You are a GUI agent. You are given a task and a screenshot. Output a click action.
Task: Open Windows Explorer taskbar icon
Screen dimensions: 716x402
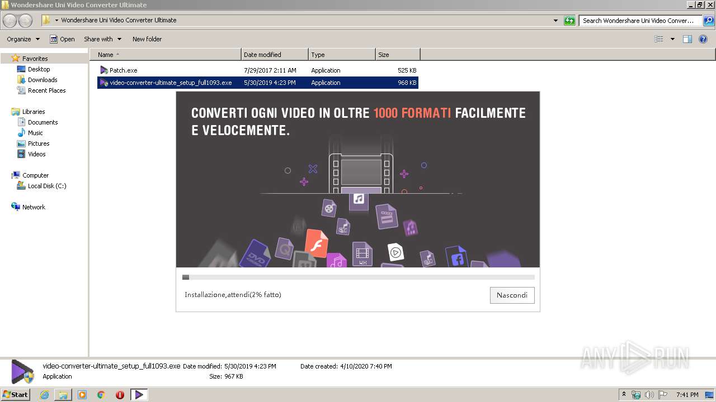pos(63,395)
